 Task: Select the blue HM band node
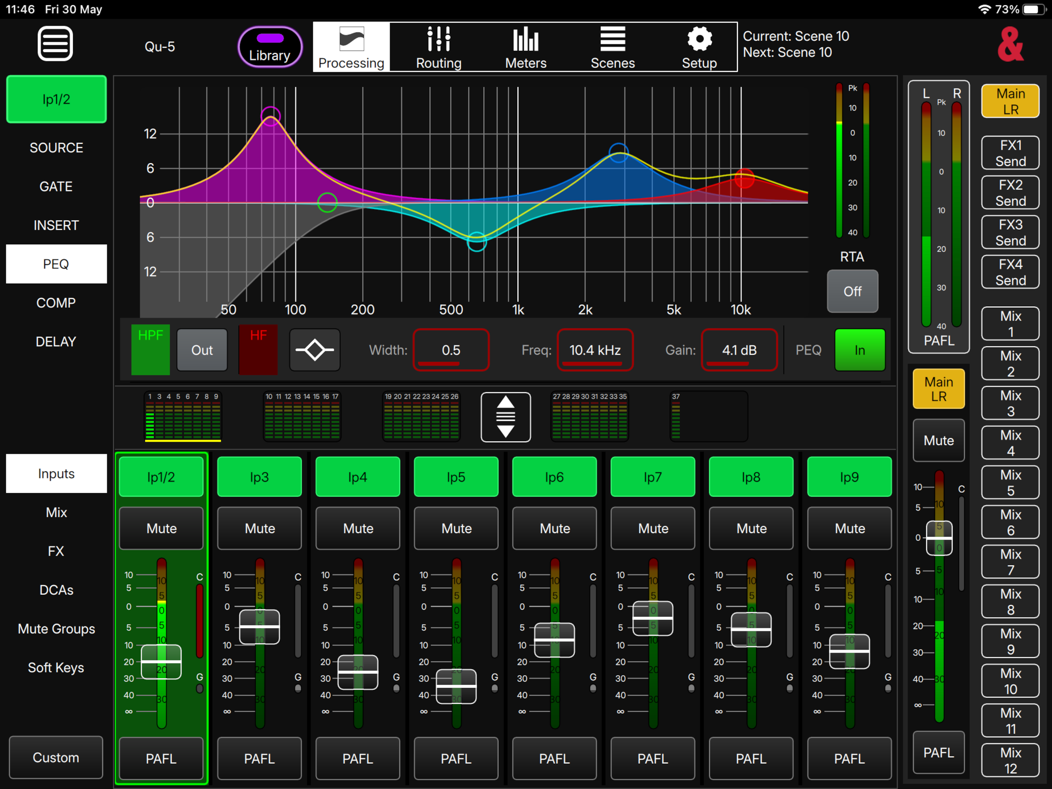point(619,153)
